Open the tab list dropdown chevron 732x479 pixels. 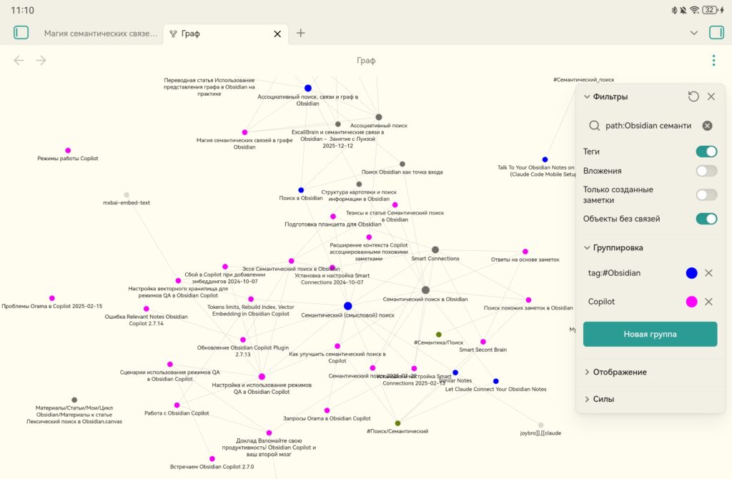tap(693, 33)
